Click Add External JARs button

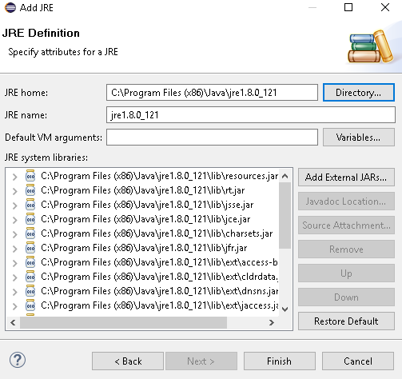tap(346, 178)
